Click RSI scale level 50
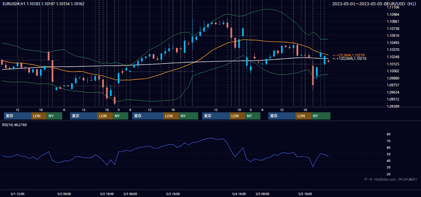The height and width of the screenshot is (197, 421). 388,154
